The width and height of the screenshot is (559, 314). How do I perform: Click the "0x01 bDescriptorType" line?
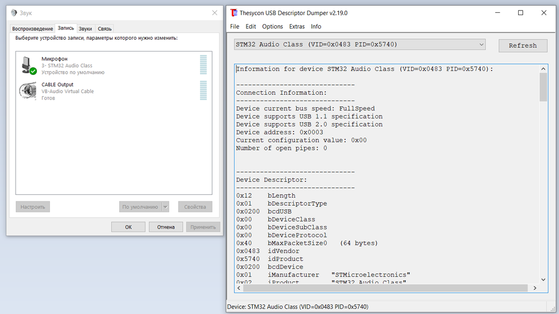pyautogui.click(x=281, y=204)
